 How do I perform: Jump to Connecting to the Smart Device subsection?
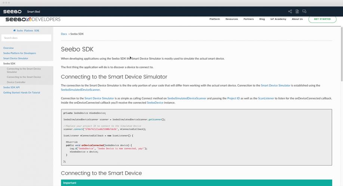(24, 77)
